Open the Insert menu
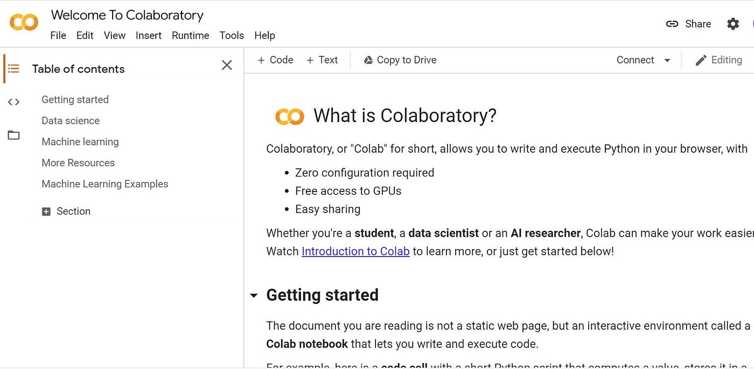Image resolution: width=754 pixels, height=369 pixels. (149, 36)
